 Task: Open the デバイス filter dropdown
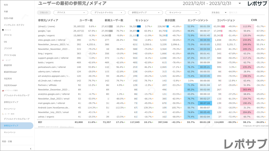[71, 13]
